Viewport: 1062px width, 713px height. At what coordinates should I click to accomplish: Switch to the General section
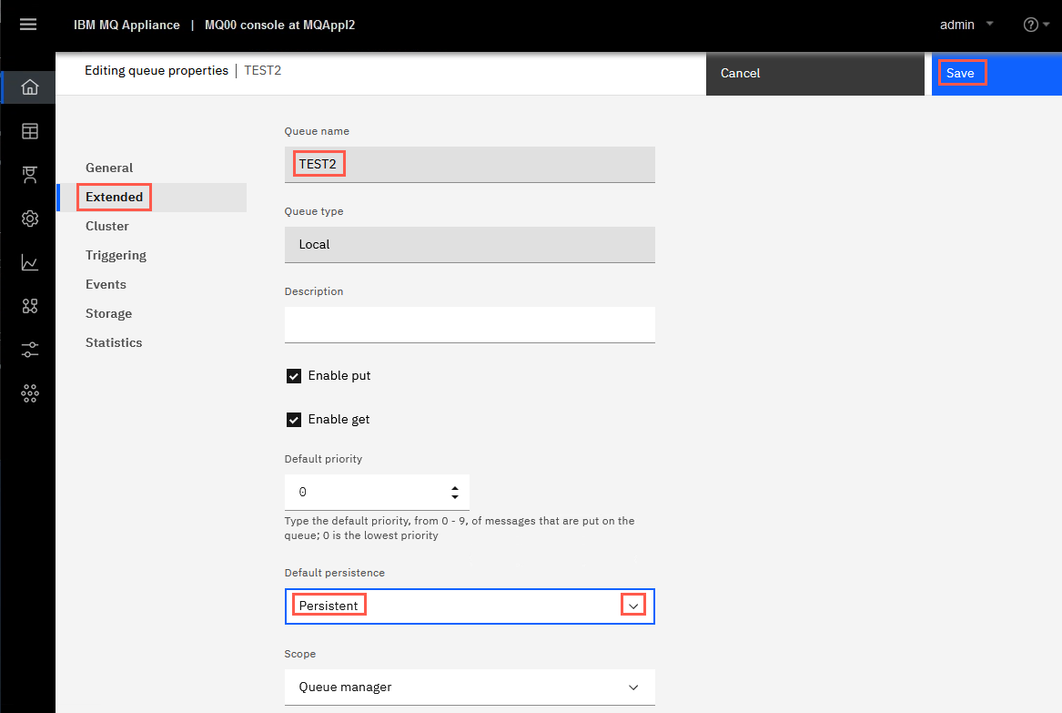pyautogui.click(x=109, y=168)
